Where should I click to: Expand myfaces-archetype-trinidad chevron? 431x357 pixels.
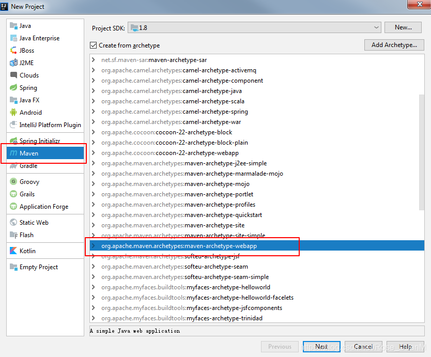coord(94,318)
